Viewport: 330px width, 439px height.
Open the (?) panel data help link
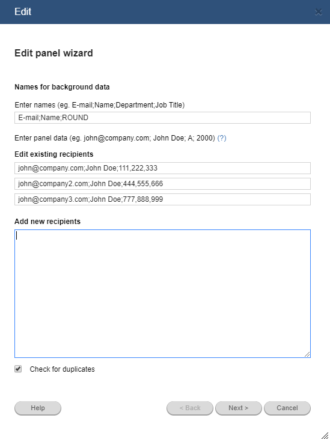[222, 138]
